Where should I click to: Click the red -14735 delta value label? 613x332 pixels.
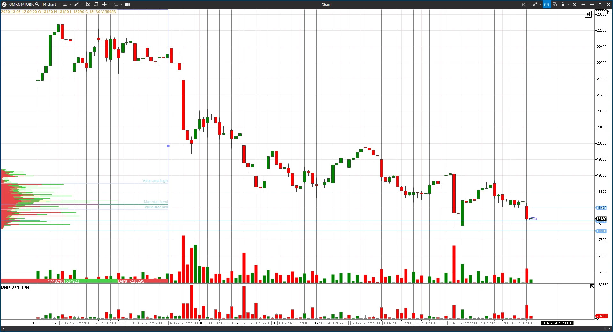pyautogui.click(x=602, y=316)
